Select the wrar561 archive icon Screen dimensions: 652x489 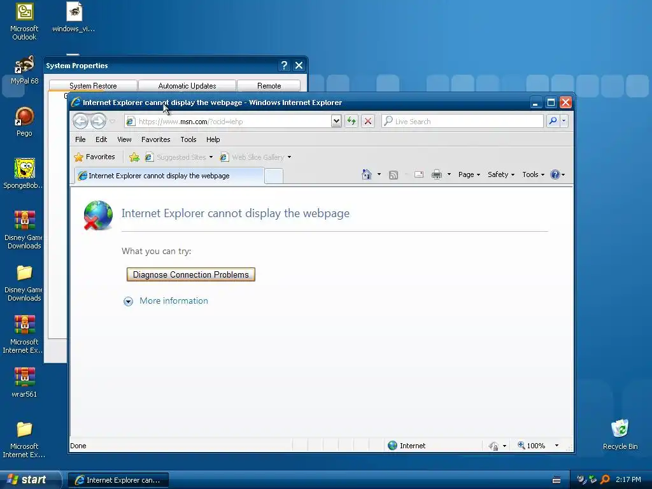(x=24, y=383)
